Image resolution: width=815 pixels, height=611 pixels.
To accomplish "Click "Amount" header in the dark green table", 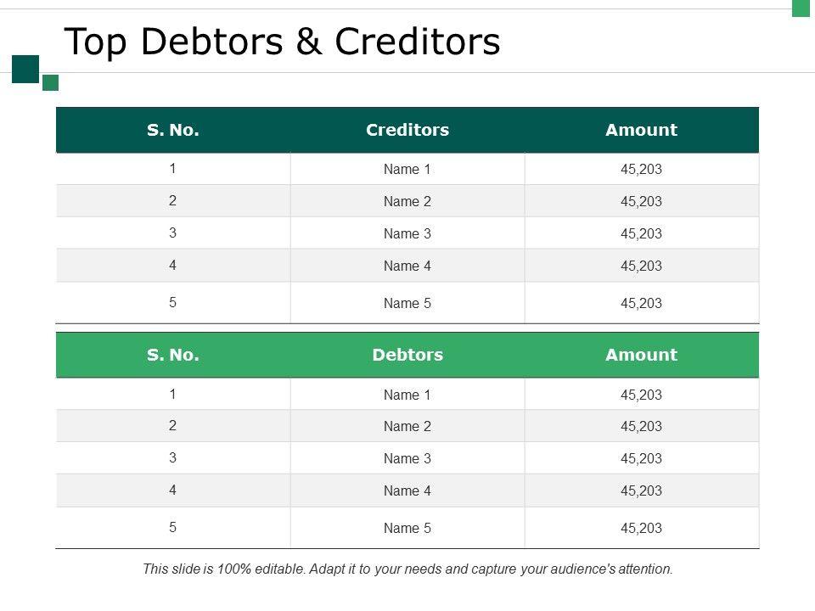I will click(641, 130).
